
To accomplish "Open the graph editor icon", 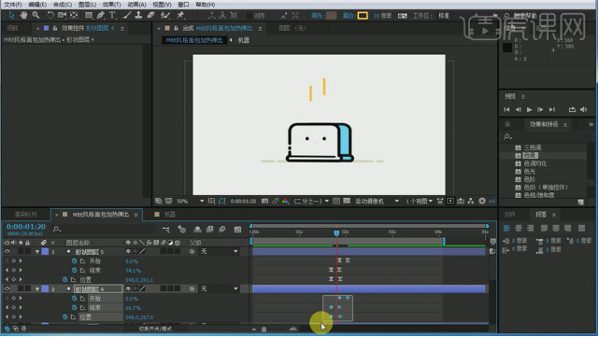I will pos(237,230).
